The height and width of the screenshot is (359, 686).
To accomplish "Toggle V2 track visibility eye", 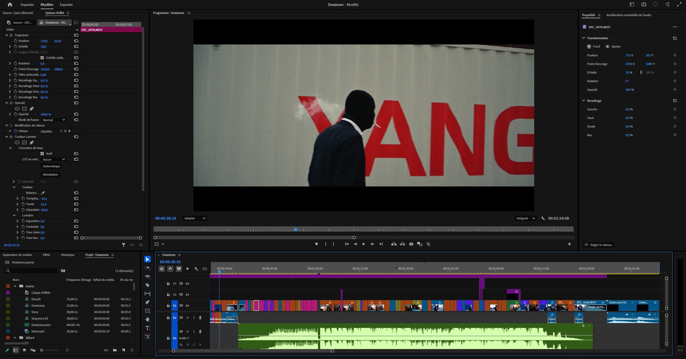I will pyautogui.click(x=187, y=295).
